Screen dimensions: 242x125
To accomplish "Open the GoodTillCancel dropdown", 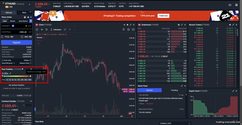I will tap(8, 63).
